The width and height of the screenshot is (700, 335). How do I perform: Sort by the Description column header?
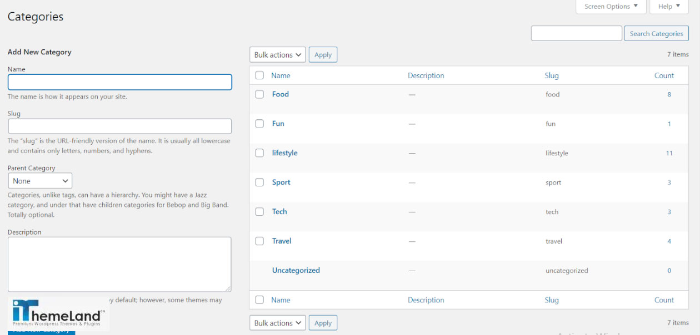coord(426,75)
